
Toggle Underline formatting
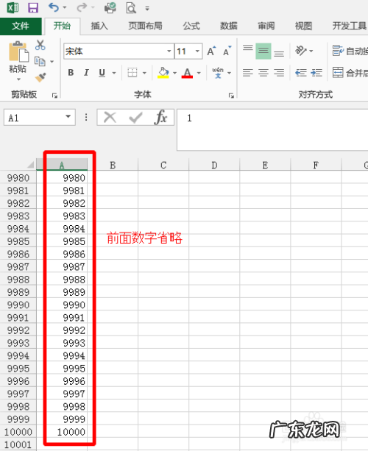pos(102,73)
